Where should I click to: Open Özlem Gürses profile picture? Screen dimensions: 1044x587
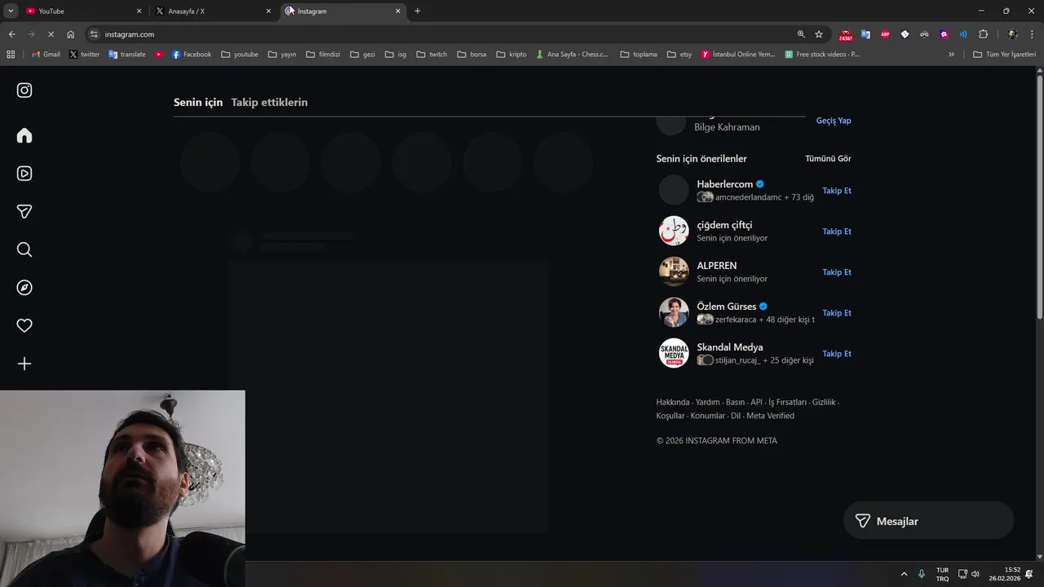pos(674,312)
